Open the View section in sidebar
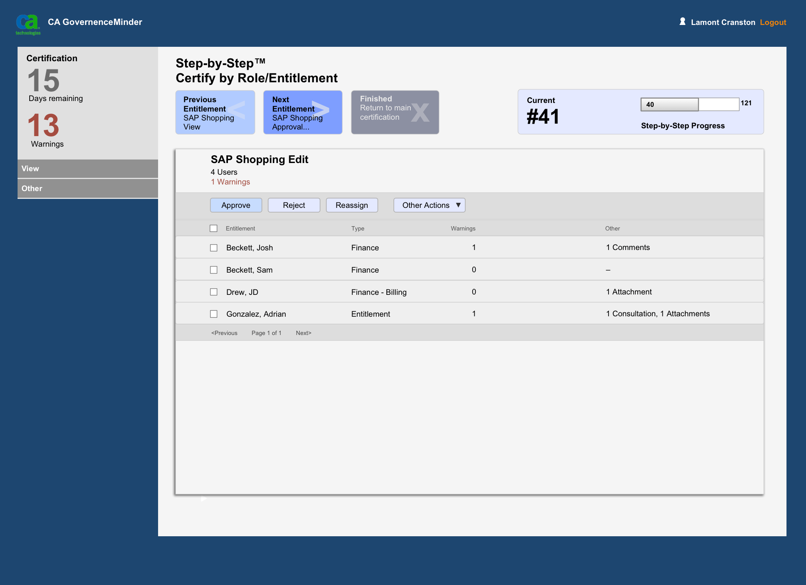This screenshot has width=806, height=585. coord(88,168)
